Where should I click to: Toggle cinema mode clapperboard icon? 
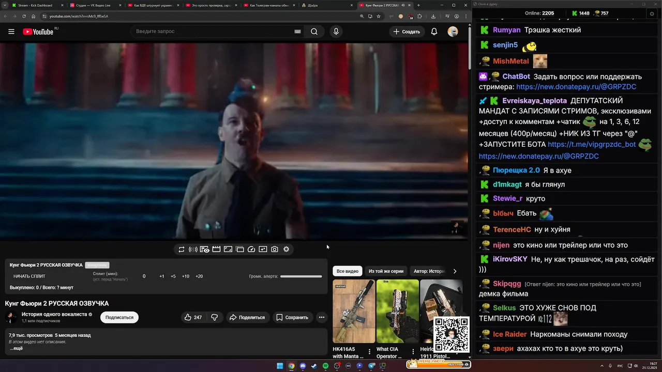[x=216, y=249]
